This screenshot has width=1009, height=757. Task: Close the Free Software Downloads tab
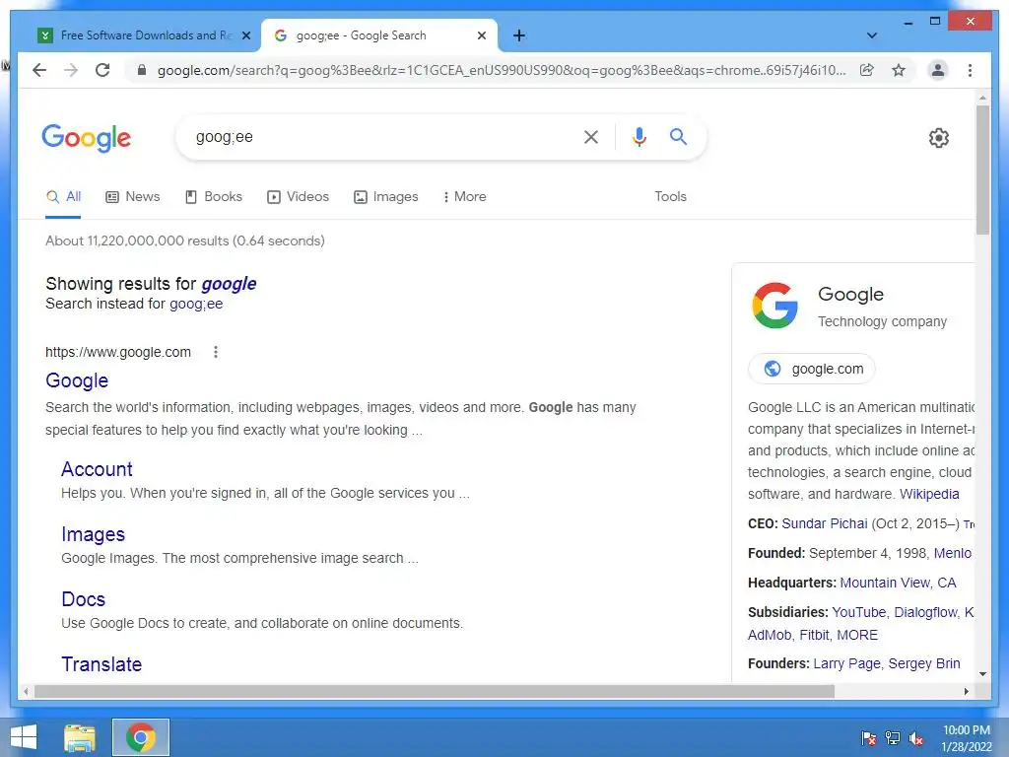click(245, 35)
